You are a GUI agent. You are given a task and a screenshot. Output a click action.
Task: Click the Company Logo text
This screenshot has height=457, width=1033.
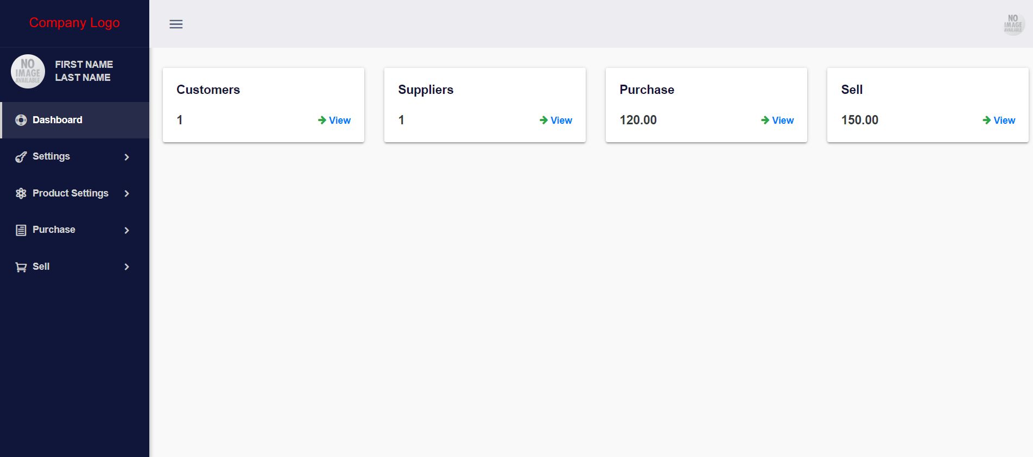coord(74,23)
